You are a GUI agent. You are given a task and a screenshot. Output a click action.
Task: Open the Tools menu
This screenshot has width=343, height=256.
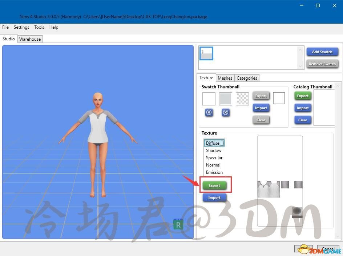click(39, 27)
